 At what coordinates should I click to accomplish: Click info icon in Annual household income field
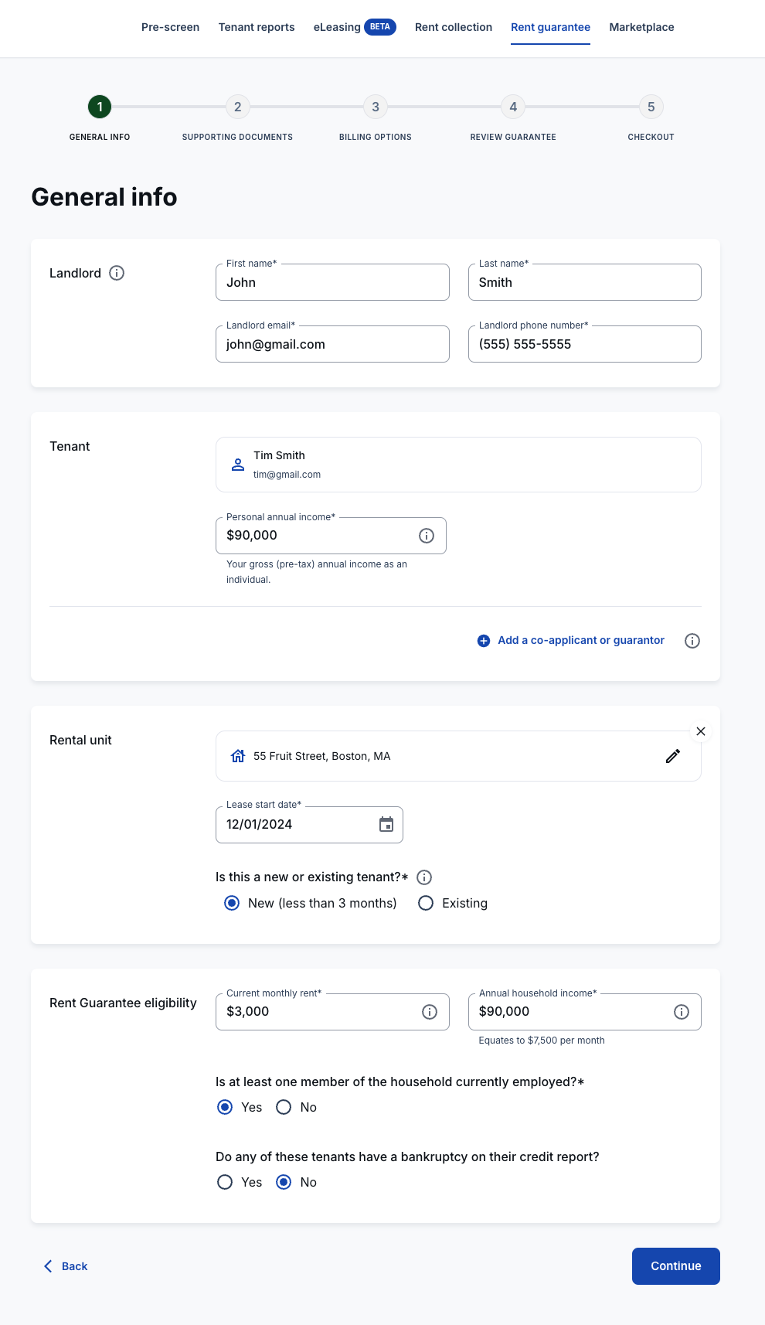pos(682,1012)
